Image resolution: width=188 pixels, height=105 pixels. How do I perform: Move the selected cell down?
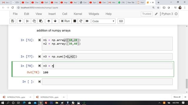coord(55,21)
